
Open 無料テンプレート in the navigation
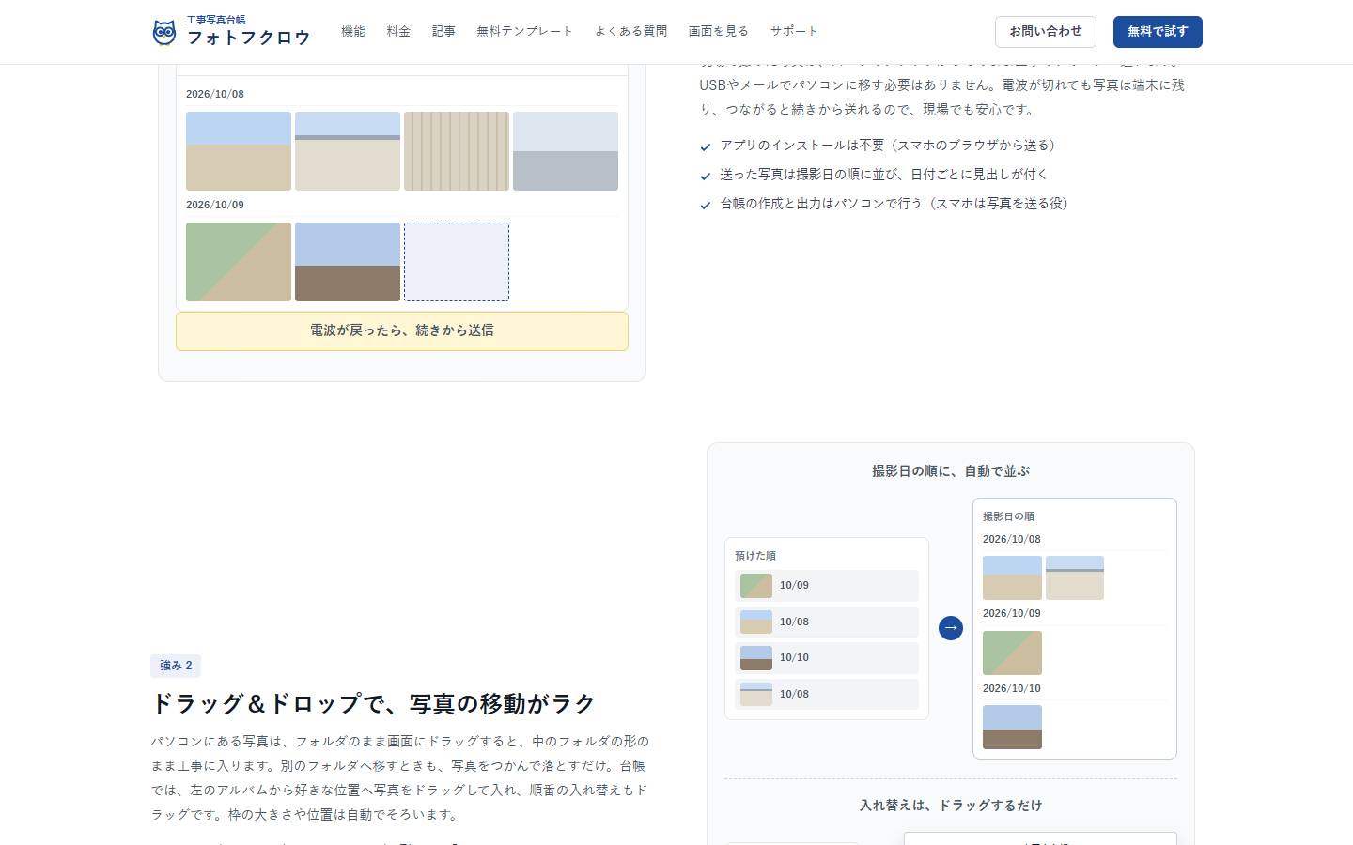coord(524,32)
